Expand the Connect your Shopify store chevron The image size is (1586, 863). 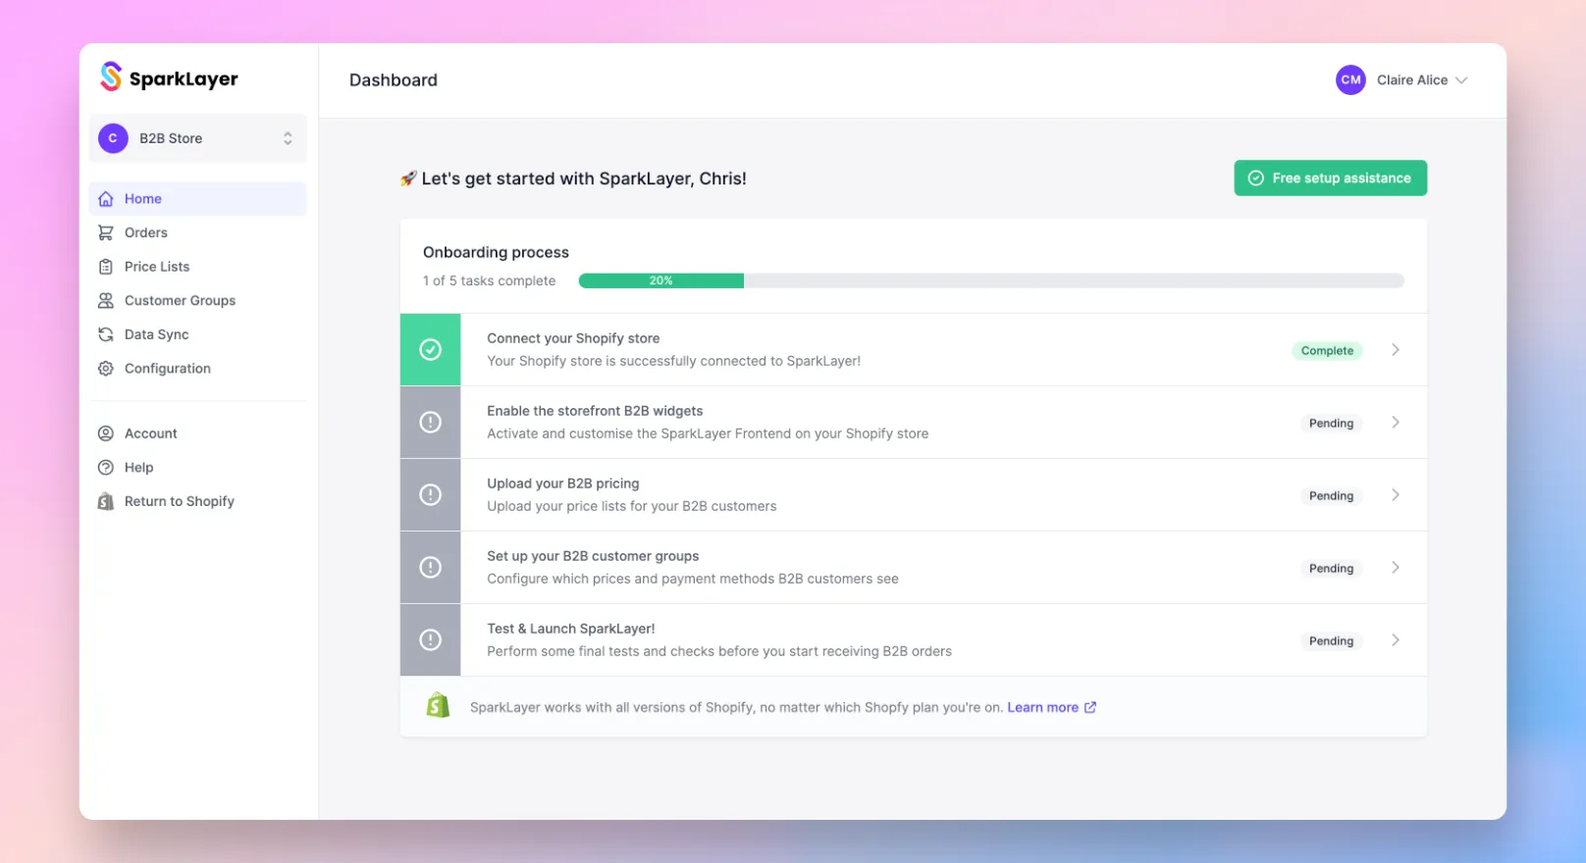[1395, 350]
